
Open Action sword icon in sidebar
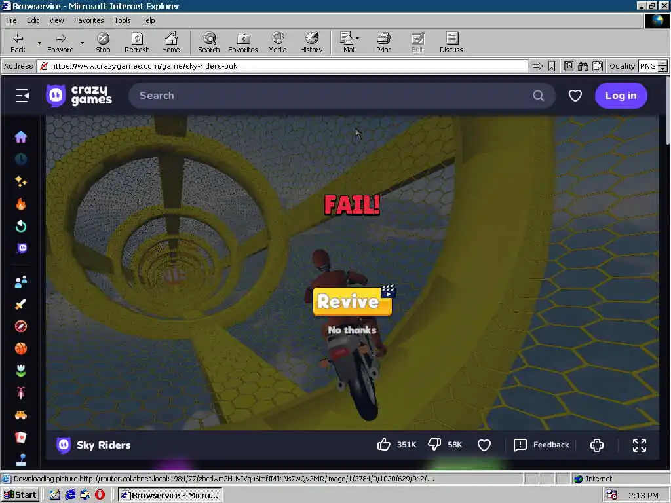click(x=21, y=304)
